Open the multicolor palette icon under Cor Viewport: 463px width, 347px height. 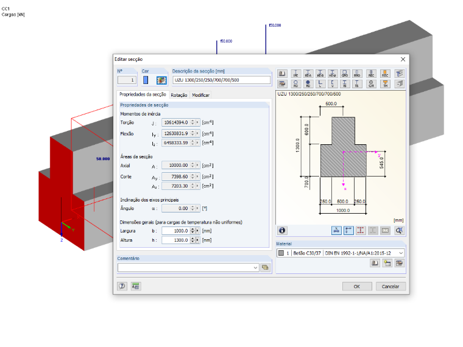pyautogui.click(x=161, y=80)
